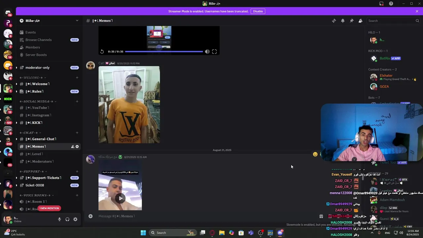Disable Streamer Mode
The width and height of the screenshot is (423, 238).
[x=258, y=11]
